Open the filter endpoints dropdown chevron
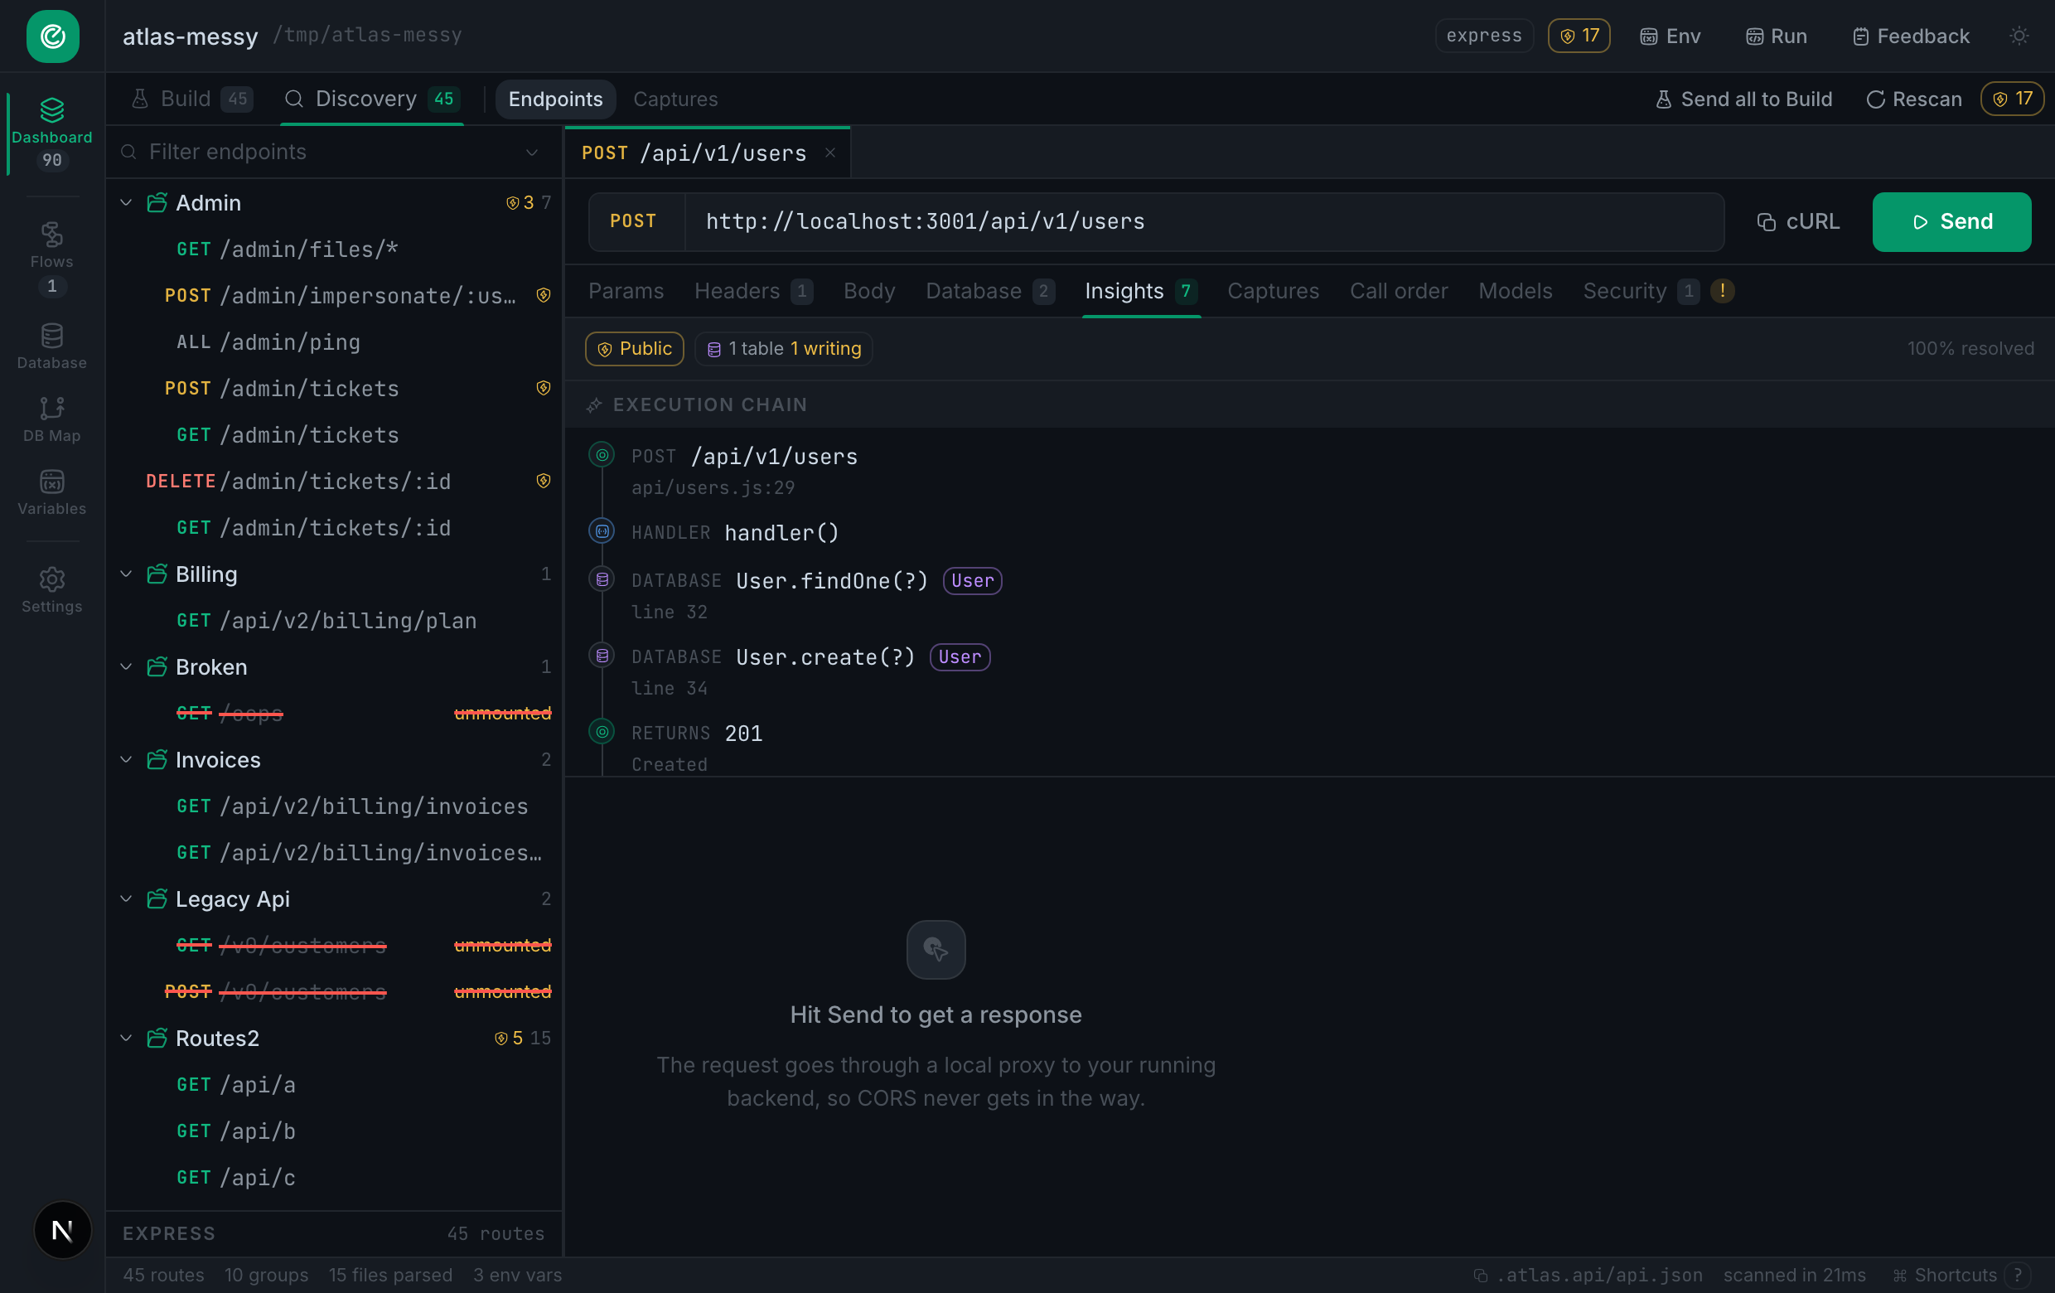 [532, 152]
